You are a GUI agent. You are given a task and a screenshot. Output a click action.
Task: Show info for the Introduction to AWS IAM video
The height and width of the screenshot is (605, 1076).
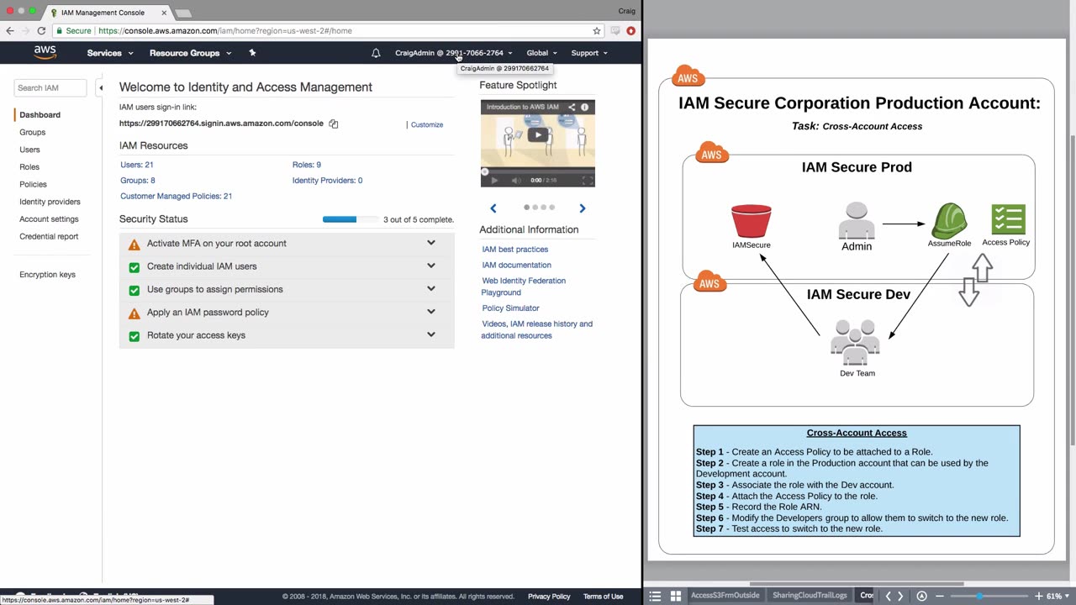coord(585,107)
